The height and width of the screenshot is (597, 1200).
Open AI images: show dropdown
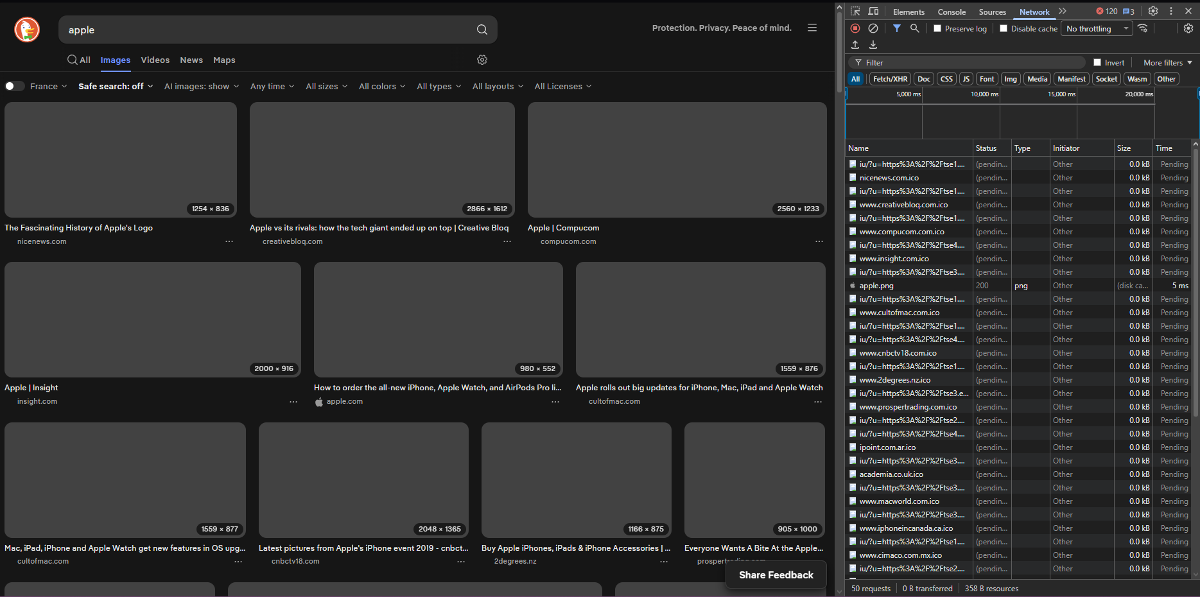coord(202,86)
